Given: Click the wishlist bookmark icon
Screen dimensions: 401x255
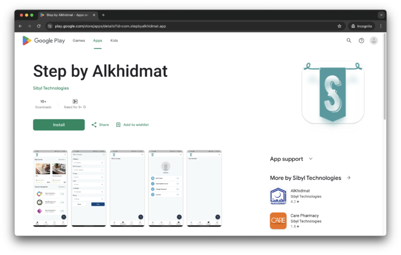Looking at the screenshot, I should click(x=118, y=125).
